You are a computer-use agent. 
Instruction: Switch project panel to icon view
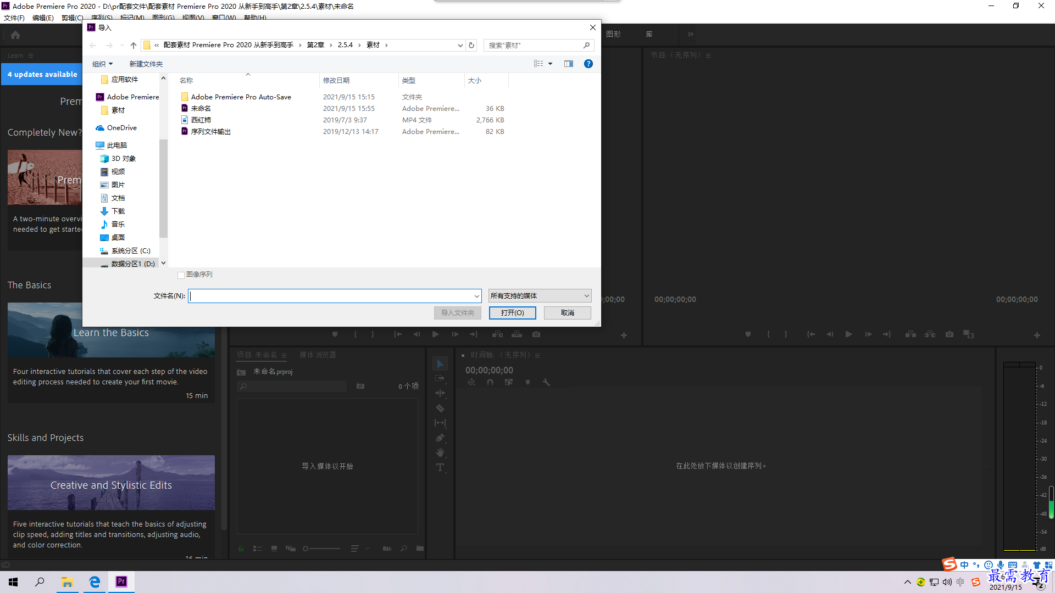pos(274,549)
